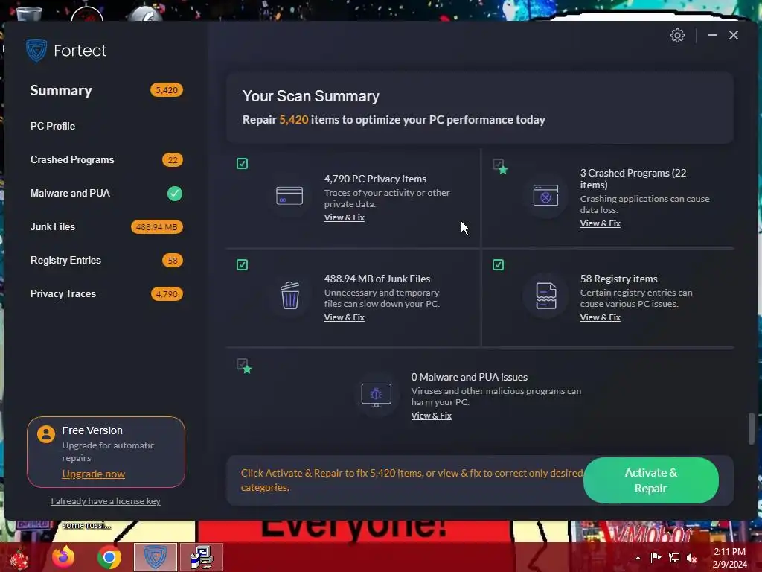Go to Crashed Programs section
The width and height of the screenshot is (762, 572).
[72, 159]
